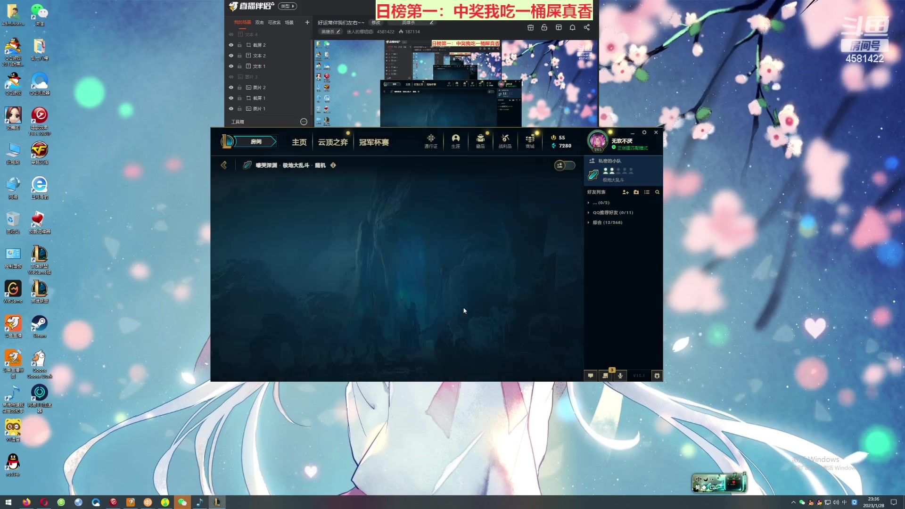Go back with the lobby back arrow
The height and width of the screenshot is (509, 905).
point(224,165)
